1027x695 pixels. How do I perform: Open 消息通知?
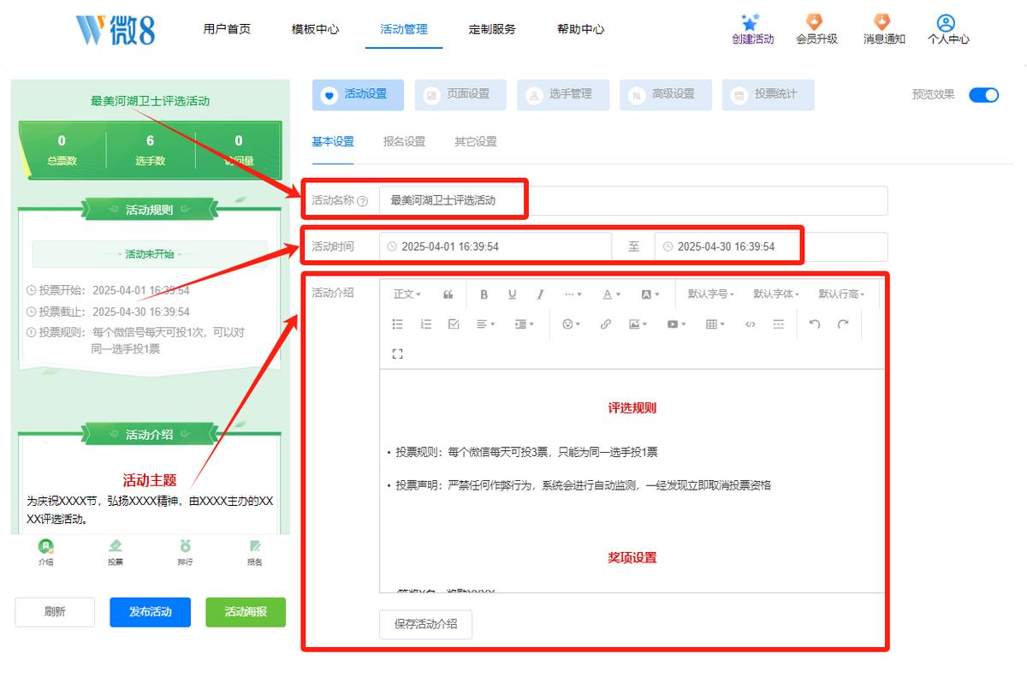[883, 29]
